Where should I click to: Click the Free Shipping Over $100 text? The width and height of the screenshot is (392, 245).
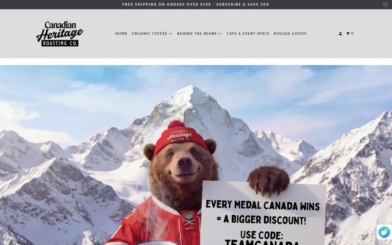[167, 5]
